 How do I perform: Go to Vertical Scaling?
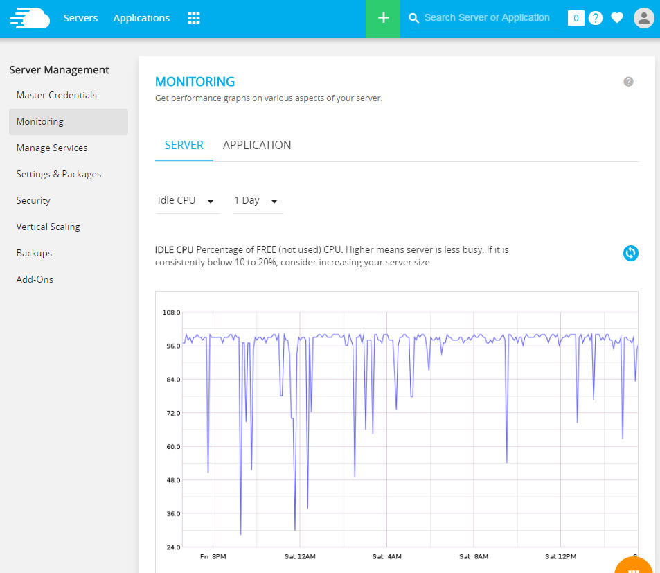(48, 227)
